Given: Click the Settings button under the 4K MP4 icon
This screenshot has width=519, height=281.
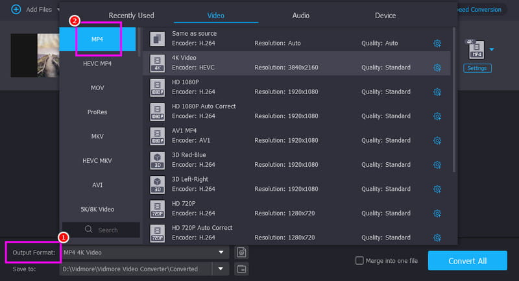Looking at the screenshot, I should (x=477, y=68).
